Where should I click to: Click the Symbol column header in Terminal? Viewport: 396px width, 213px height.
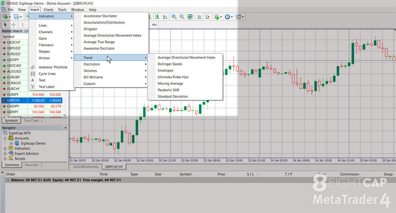point(185,174)
